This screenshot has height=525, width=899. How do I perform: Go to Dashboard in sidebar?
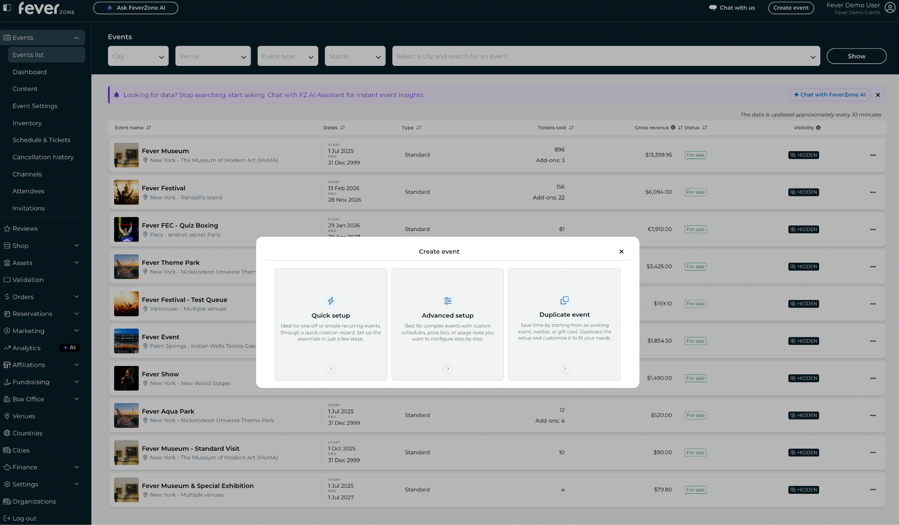tap(29, 72)
